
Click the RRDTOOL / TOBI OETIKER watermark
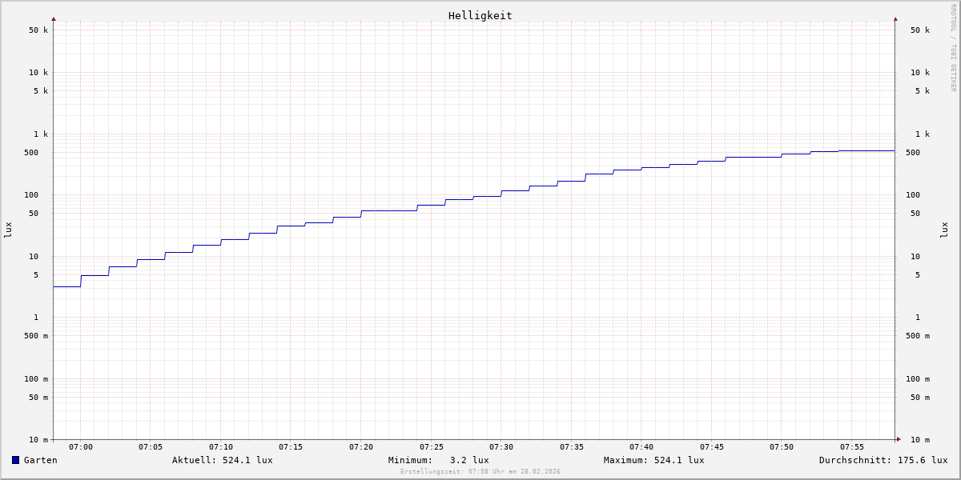953,48
